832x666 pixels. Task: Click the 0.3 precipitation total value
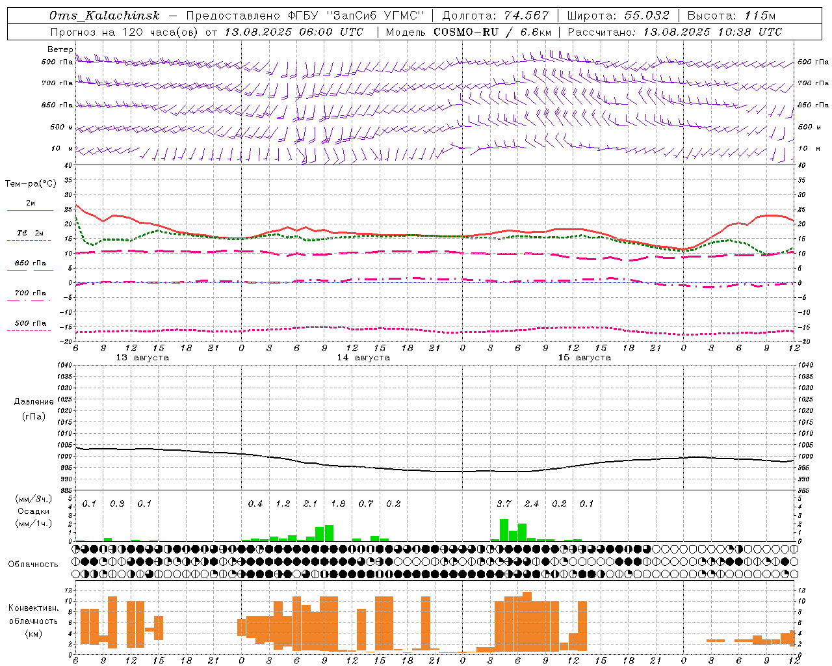(117, 504)
